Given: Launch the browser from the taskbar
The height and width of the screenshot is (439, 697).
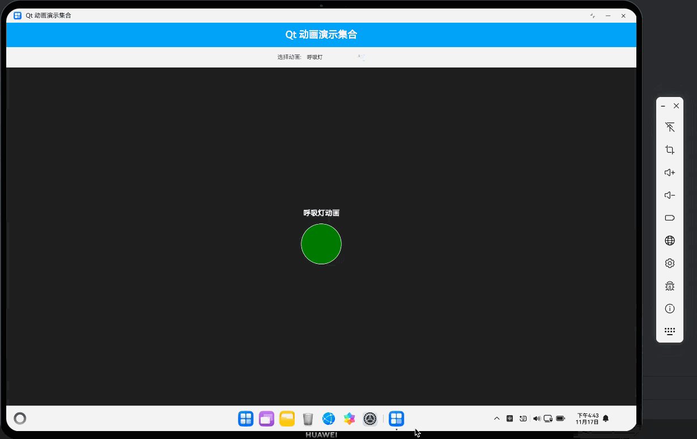Looking at the screenshot, I should pos(329,419).
